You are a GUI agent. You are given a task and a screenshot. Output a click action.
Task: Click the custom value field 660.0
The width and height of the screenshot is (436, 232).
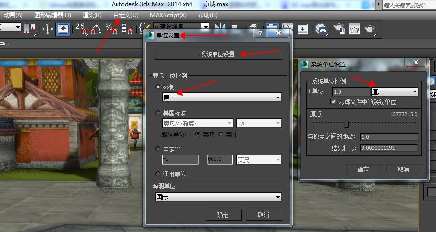coord(220,160)
